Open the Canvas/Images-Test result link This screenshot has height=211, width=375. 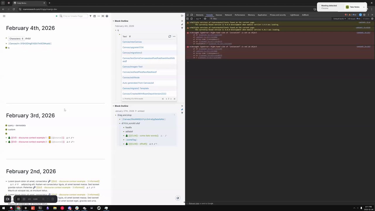tap(132, 67)
